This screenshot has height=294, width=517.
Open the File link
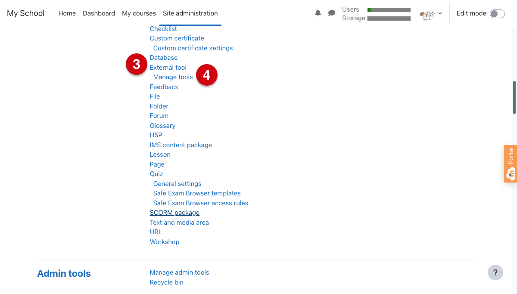click(x=155, y=96)
